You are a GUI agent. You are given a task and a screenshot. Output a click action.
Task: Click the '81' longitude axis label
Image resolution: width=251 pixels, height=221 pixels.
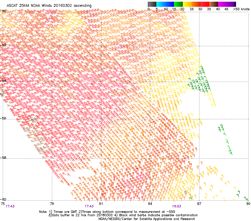tap(101, 204)
